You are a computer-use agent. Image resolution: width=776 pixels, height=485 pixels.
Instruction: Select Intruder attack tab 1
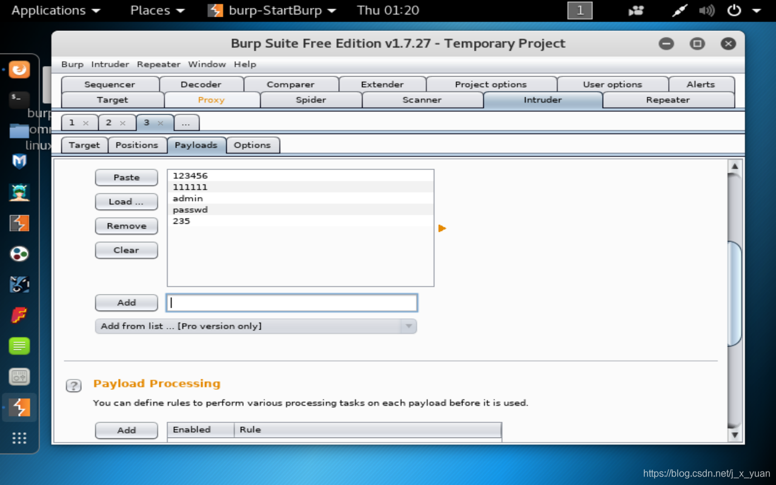click(x=72, y=122)
